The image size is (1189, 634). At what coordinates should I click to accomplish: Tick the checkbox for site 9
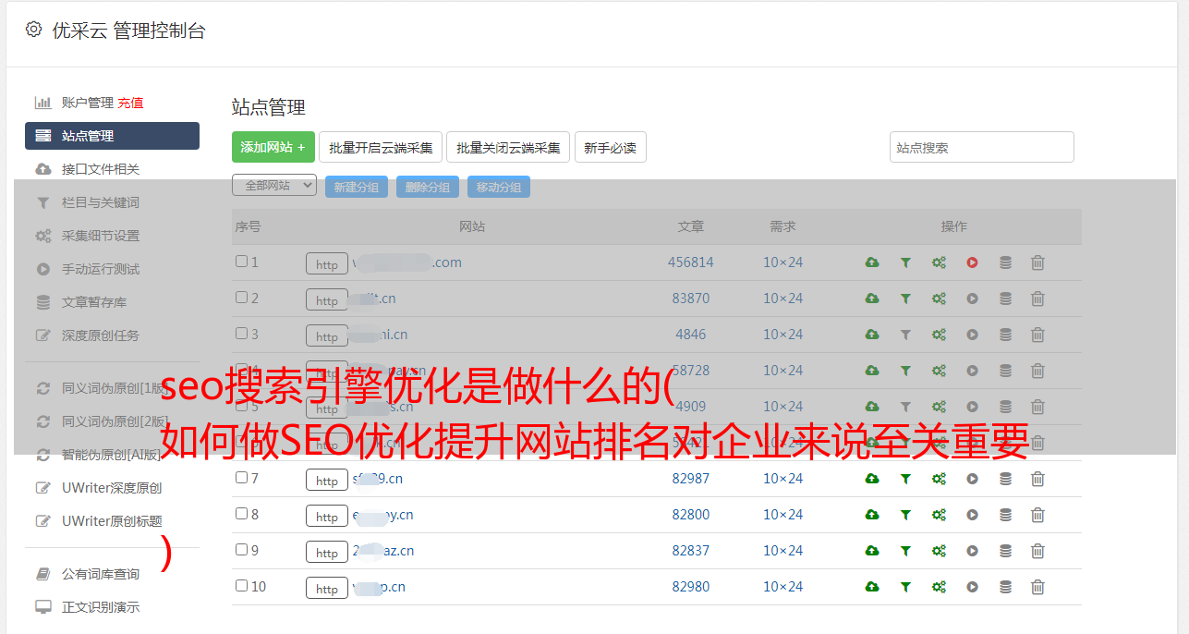pyautogui.click(x=241, y=550)
